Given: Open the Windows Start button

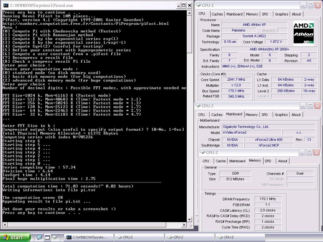Looking at the screenshot, I should tap(15, 237).
